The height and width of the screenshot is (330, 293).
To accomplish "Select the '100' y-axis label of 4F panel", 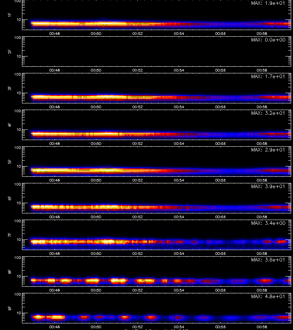I will [18, 111].
